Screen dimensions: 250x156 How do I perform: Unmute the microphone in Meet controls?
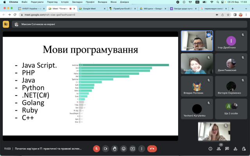tap(96, 149)
